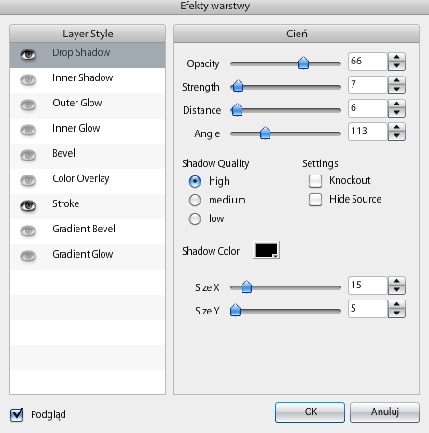This screenshot has height=433, width=429.
Task: Toggle the Drop Shadow eye icon
Action: (28, 55)
